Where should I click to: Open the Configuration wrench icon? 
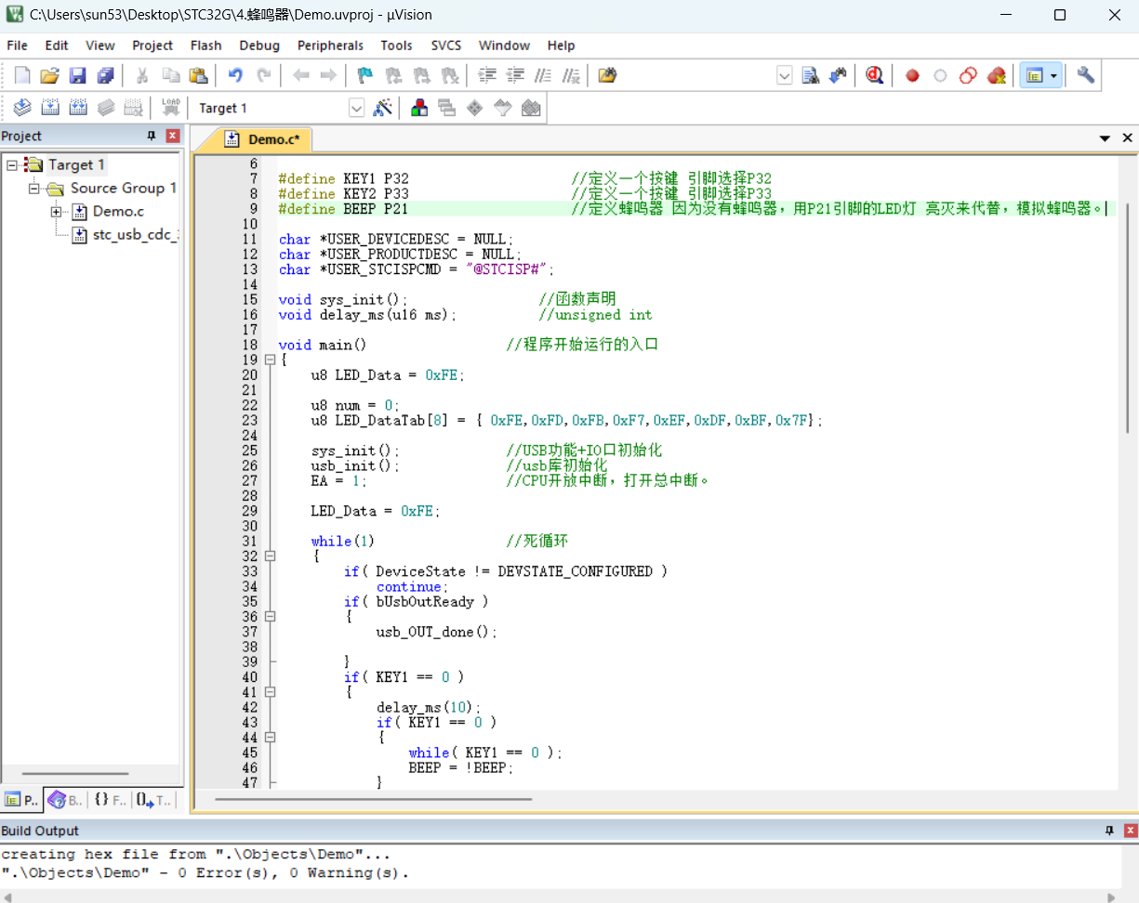pyautogui.click(x=1085, y=76)
